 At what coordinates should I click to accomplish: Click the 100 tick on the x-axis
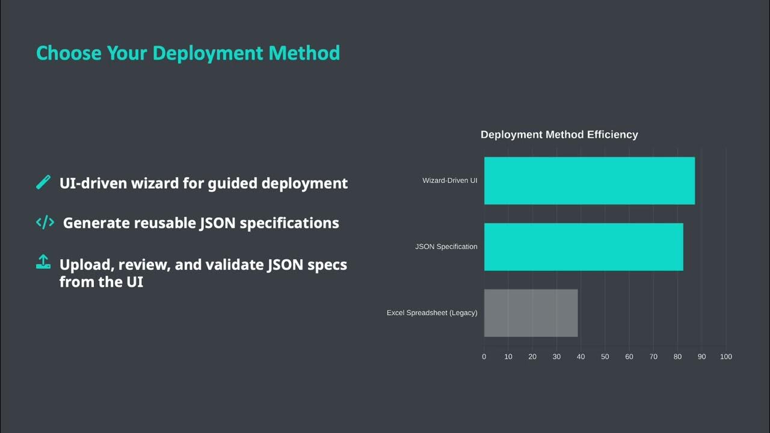pos(725,357)
